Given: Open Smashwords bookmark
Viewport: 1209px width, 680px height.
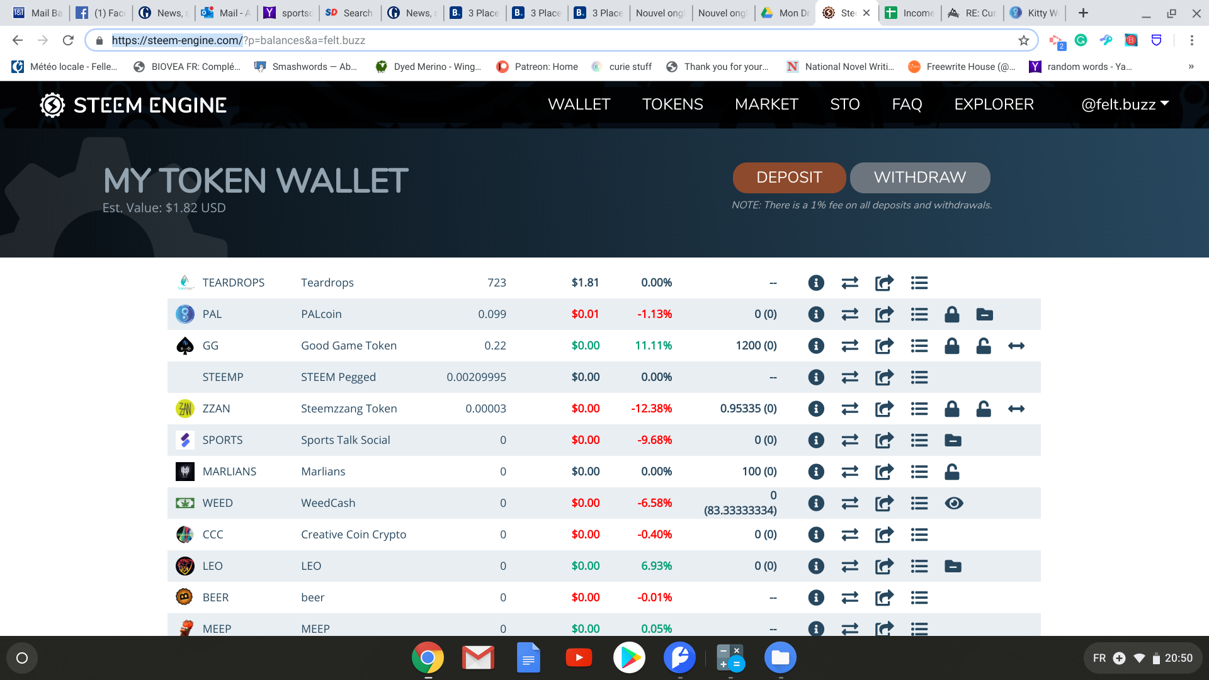Looking at the screenshot, I should click(x=305, y=67).
